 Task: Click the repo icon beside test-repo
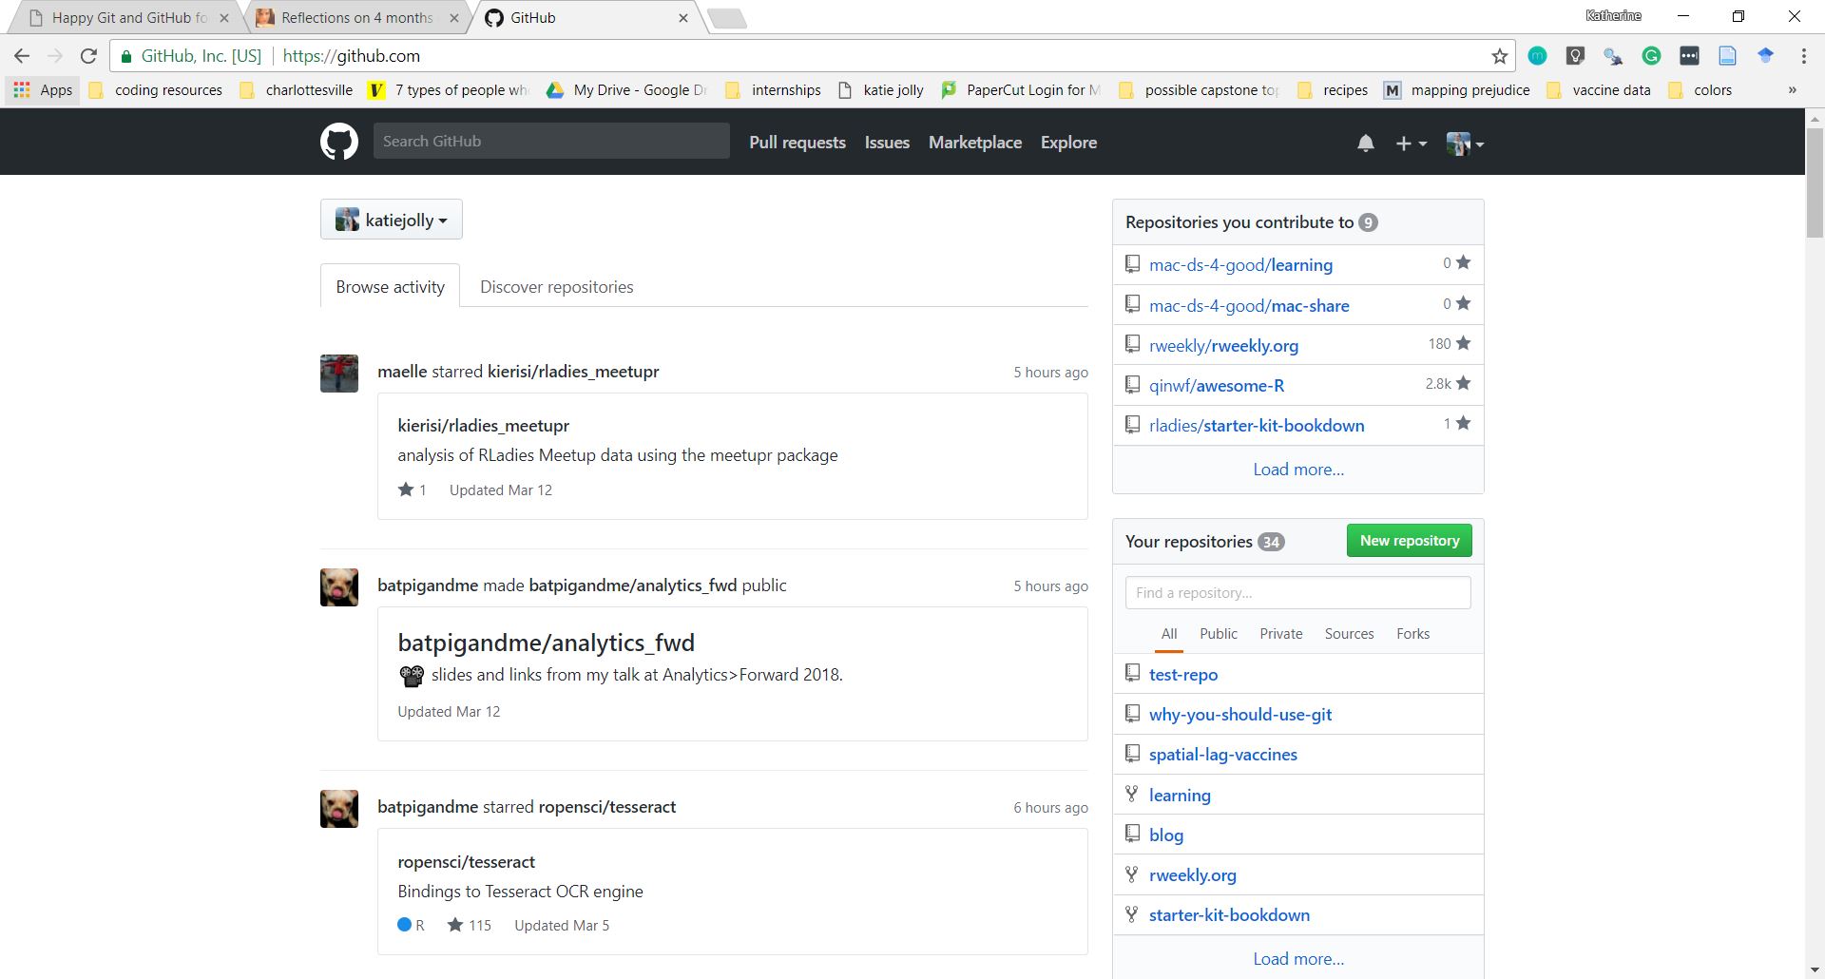point(1132,673)
